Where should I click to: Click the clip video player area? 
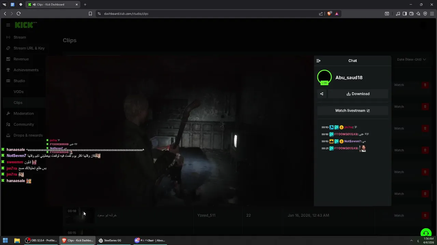tap(179, 131)
